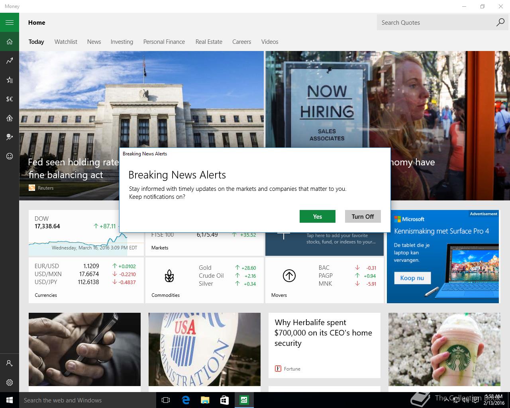
Task: Click the Commodities tile label
Action: [x=165, y=295]
